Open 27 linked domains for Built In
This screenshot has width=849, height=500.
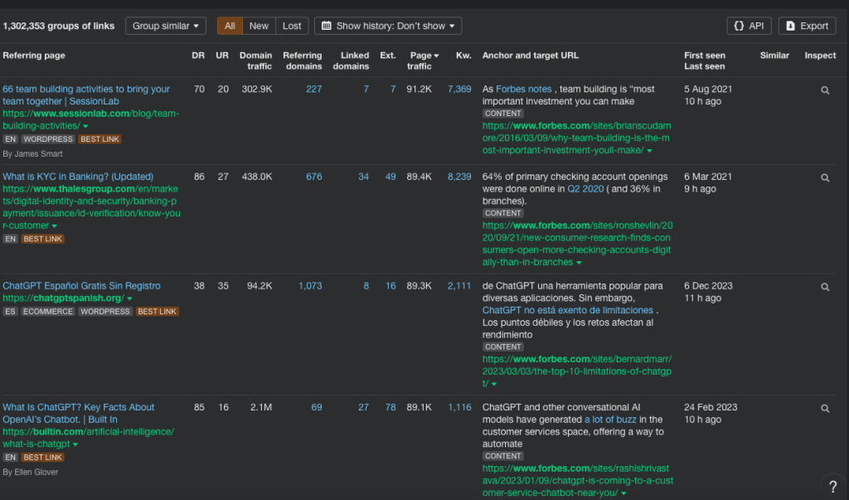[363, 407]
